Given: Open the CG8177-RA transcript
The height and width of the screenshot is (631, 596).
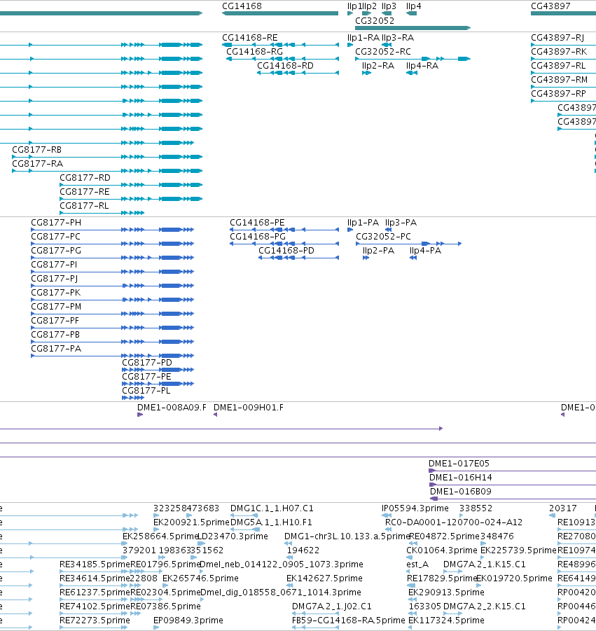Looking at the screenshot, I should coord(37,164).
